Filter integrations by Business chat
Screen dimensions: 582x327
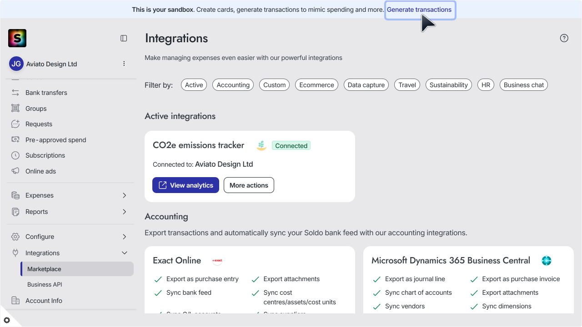(x=524, y=85)
